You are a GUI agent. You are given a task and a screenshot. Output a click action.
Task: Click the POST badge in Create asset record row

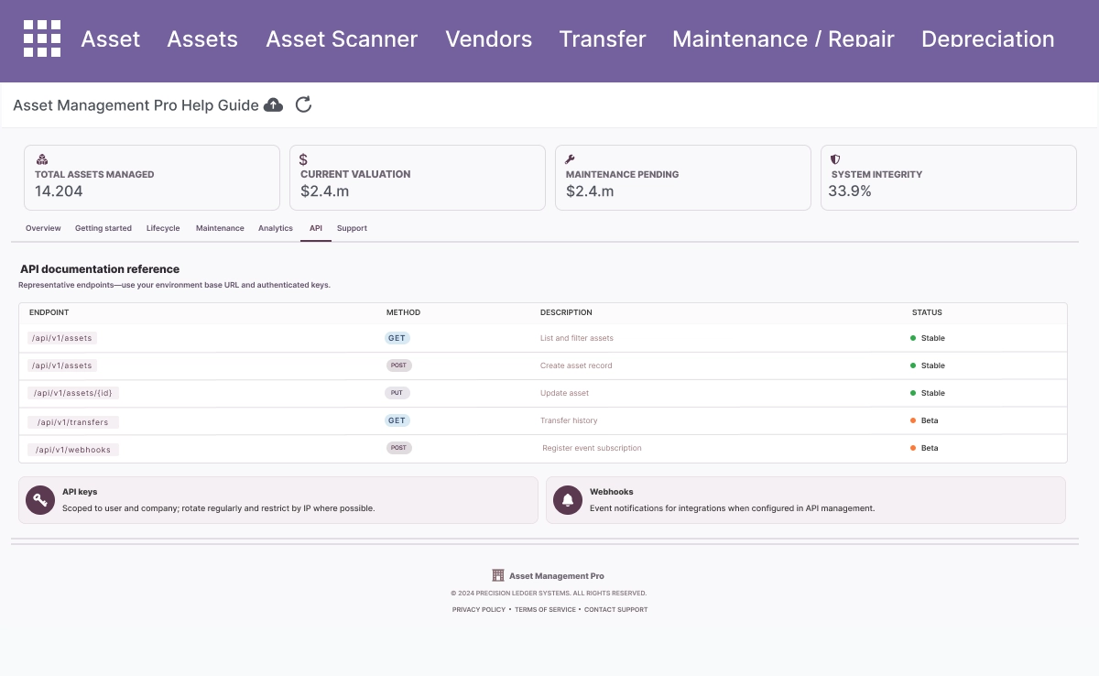tap(398, 365)
